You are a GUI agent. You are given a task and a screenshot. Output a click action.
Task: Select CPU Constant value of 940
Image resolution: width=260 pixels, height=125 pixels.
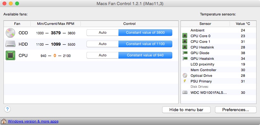(x=145, y=55)
